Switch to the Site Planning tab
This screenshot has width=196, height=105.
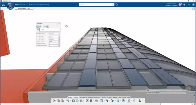tap(83, 97)
